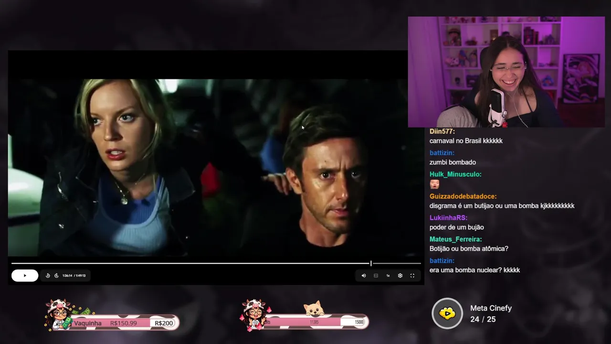Click username Mateus_Ferreira in chat
The height and width of the screenshot is (344, 611).
(455, 239)
